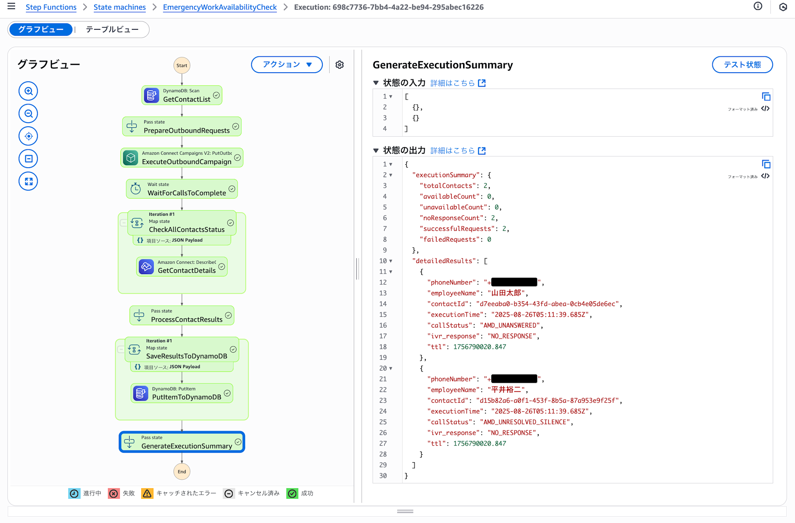
Task: Click the AMD_UNRESOLVED_SILENCE callStatus line
Action: click(x=500, y=422)
